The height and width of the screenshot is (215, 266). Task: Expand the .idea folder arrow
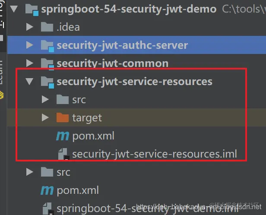click(x=30, y=27)
